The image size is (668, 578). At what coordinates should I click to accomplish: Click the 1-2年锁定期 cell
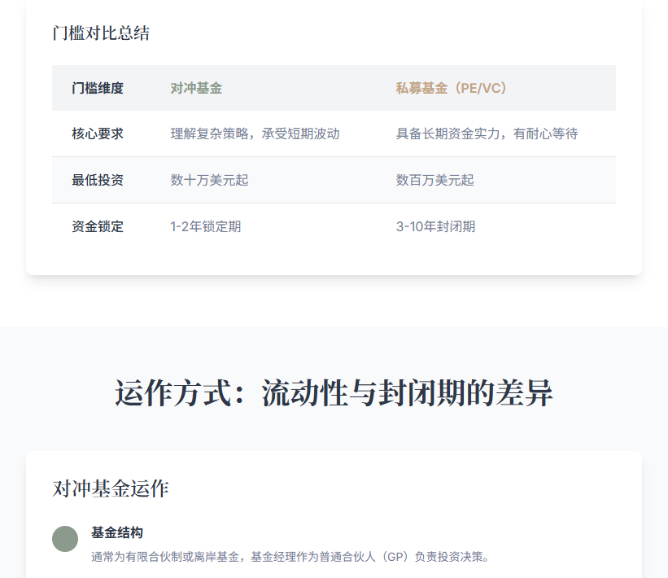tap(205, 226)
